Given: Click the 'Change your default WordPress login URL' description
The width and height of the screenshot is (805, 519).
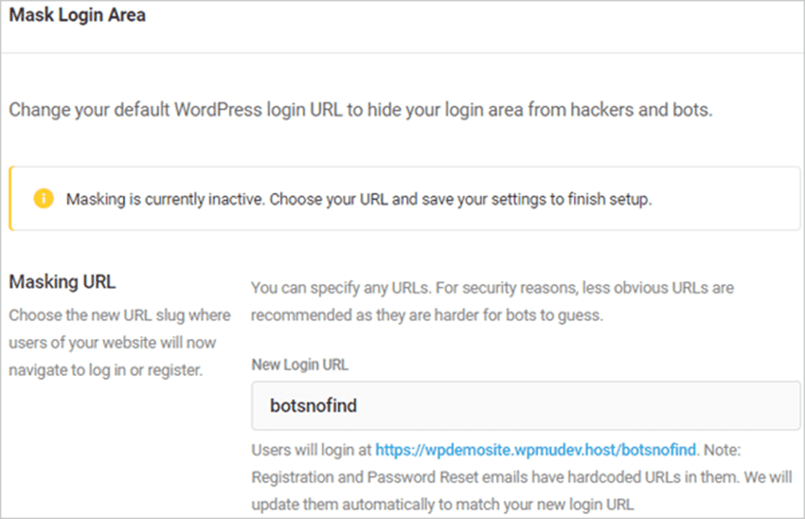Looking at the screenshot, I should pyautogui.click(x=360, y=110).
